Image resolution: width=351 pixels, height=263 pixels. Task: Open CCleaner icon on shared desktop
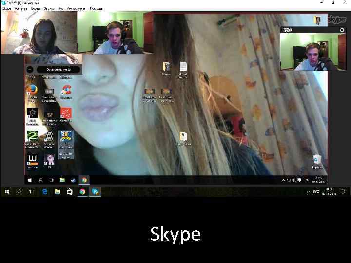coord(66,92)
